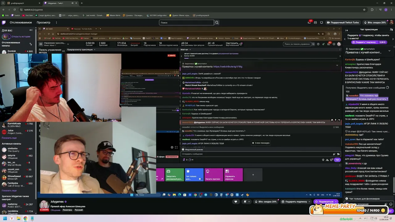Reload the twitch.tv page
The height and width of the screenshot is (222, 395).
tap(14, 10)
